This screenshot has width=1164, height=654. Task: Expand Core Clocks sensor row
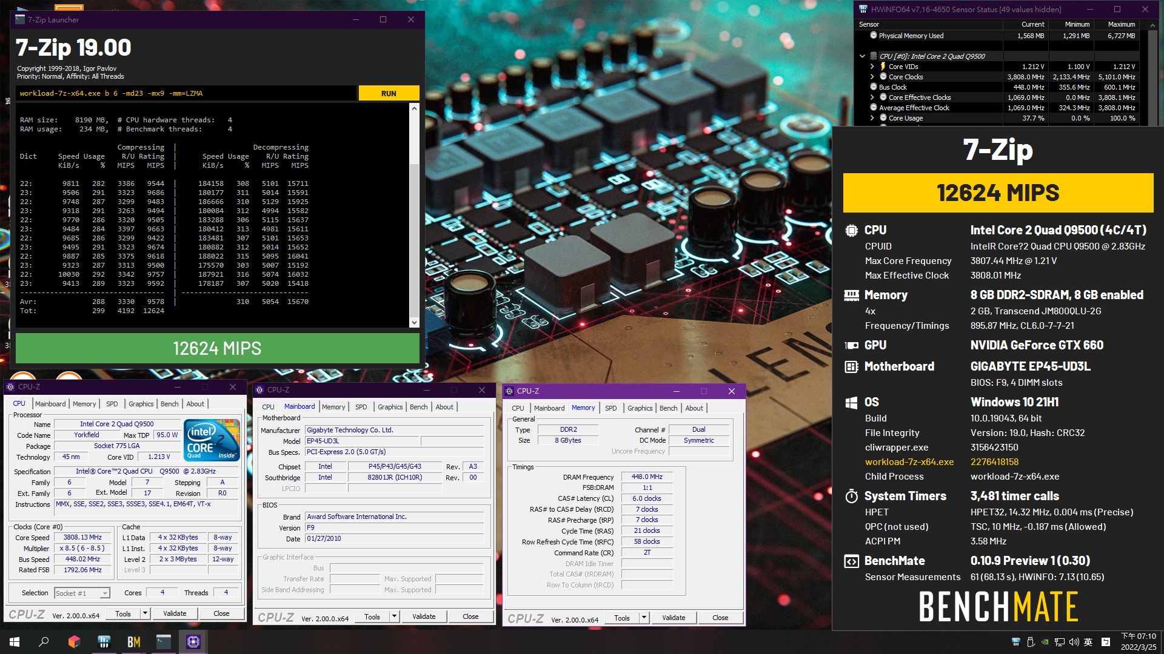872,77
